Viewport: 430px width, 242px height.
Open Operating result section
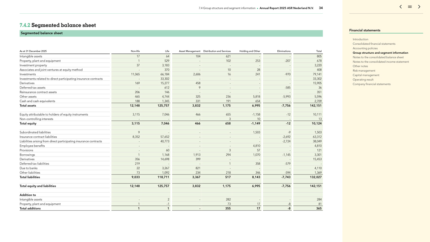[x=363, y=80]
